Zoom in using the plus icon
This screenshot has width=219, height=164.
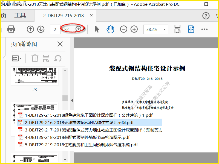(134, 29)
